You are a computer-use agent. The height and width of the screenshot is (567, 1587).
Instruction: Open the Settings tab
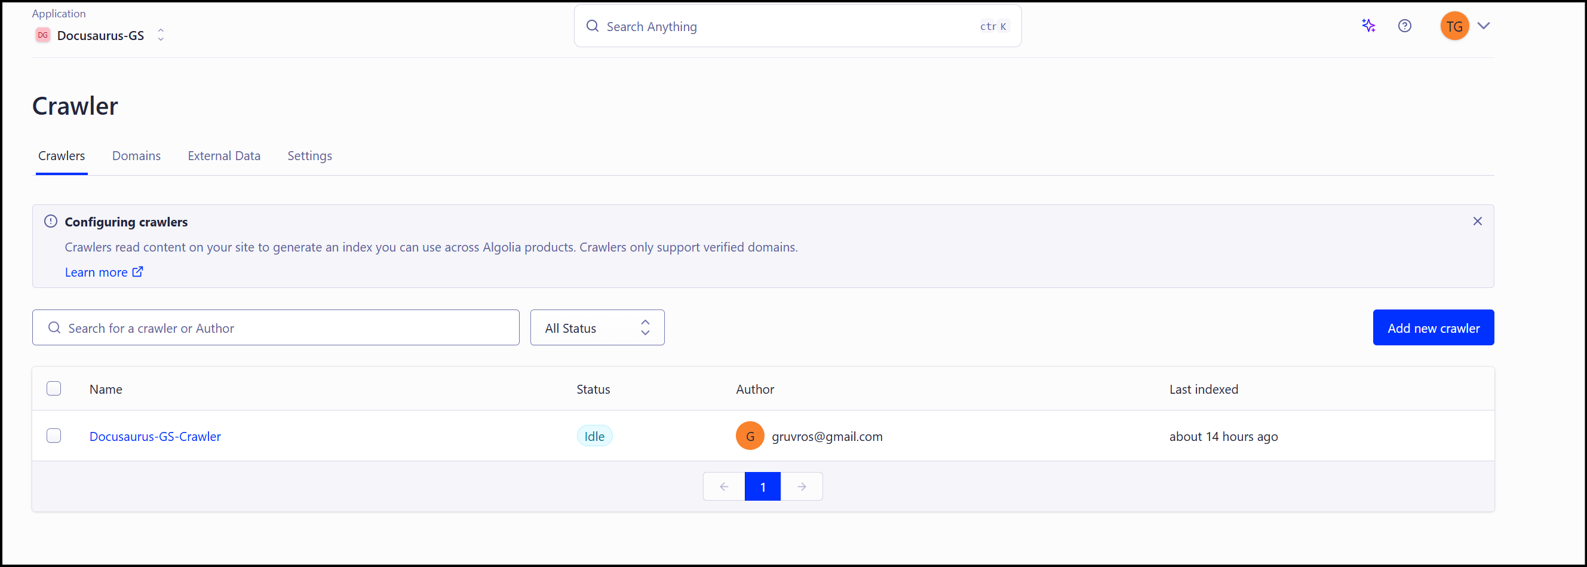coord(309,156)
